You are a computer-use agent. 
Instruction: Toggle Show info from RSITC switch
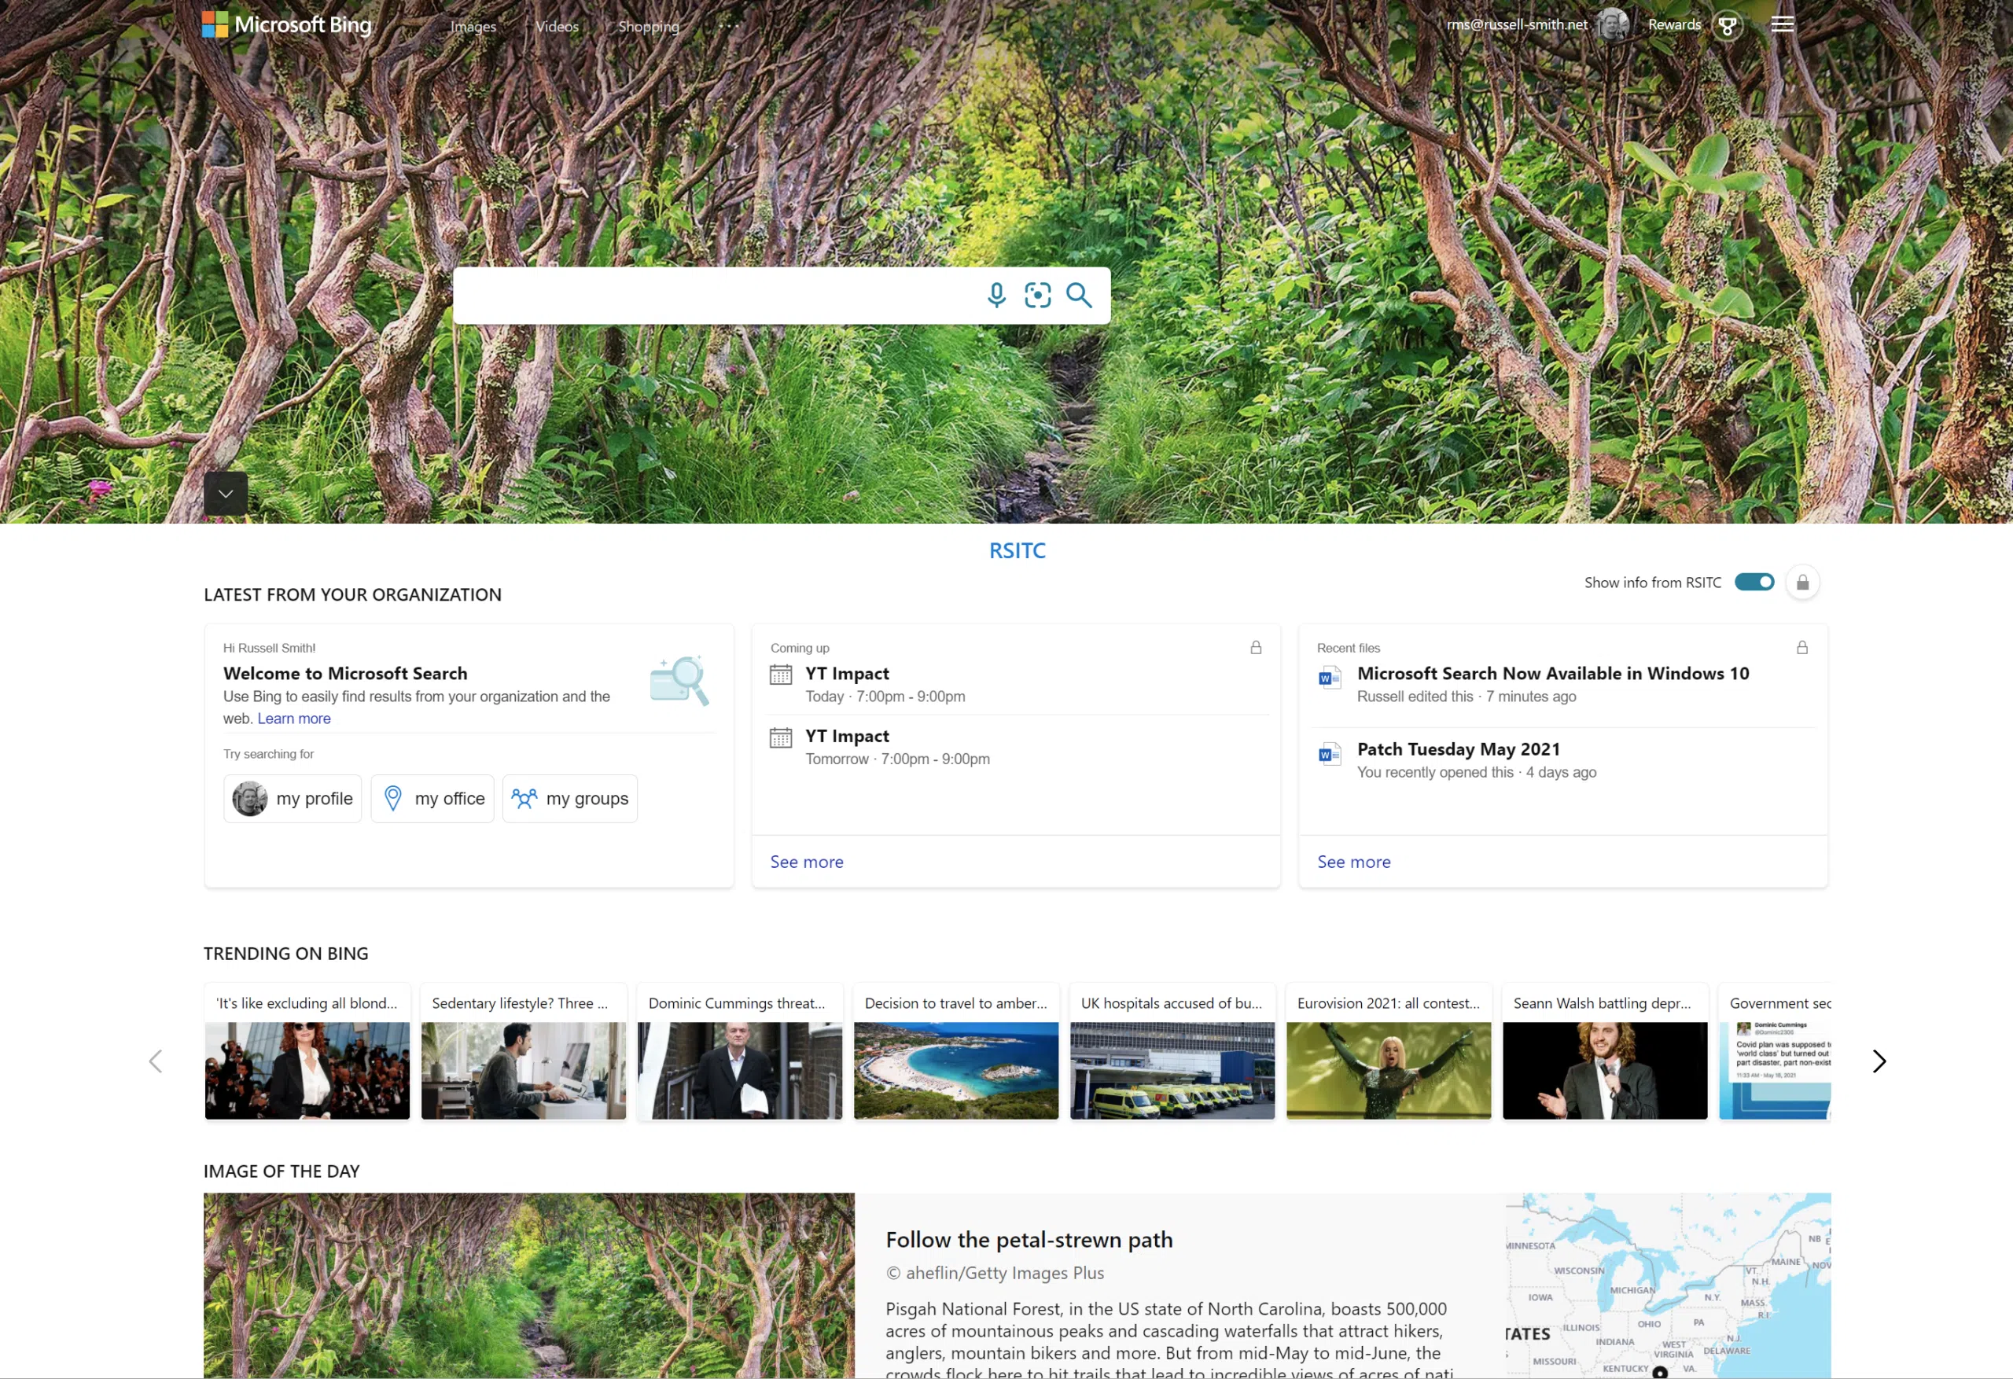(1754, 582)
